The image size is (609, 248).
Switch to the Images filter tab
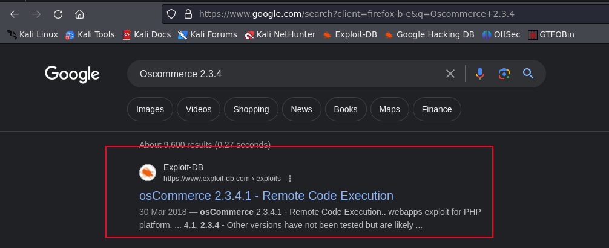150,109
